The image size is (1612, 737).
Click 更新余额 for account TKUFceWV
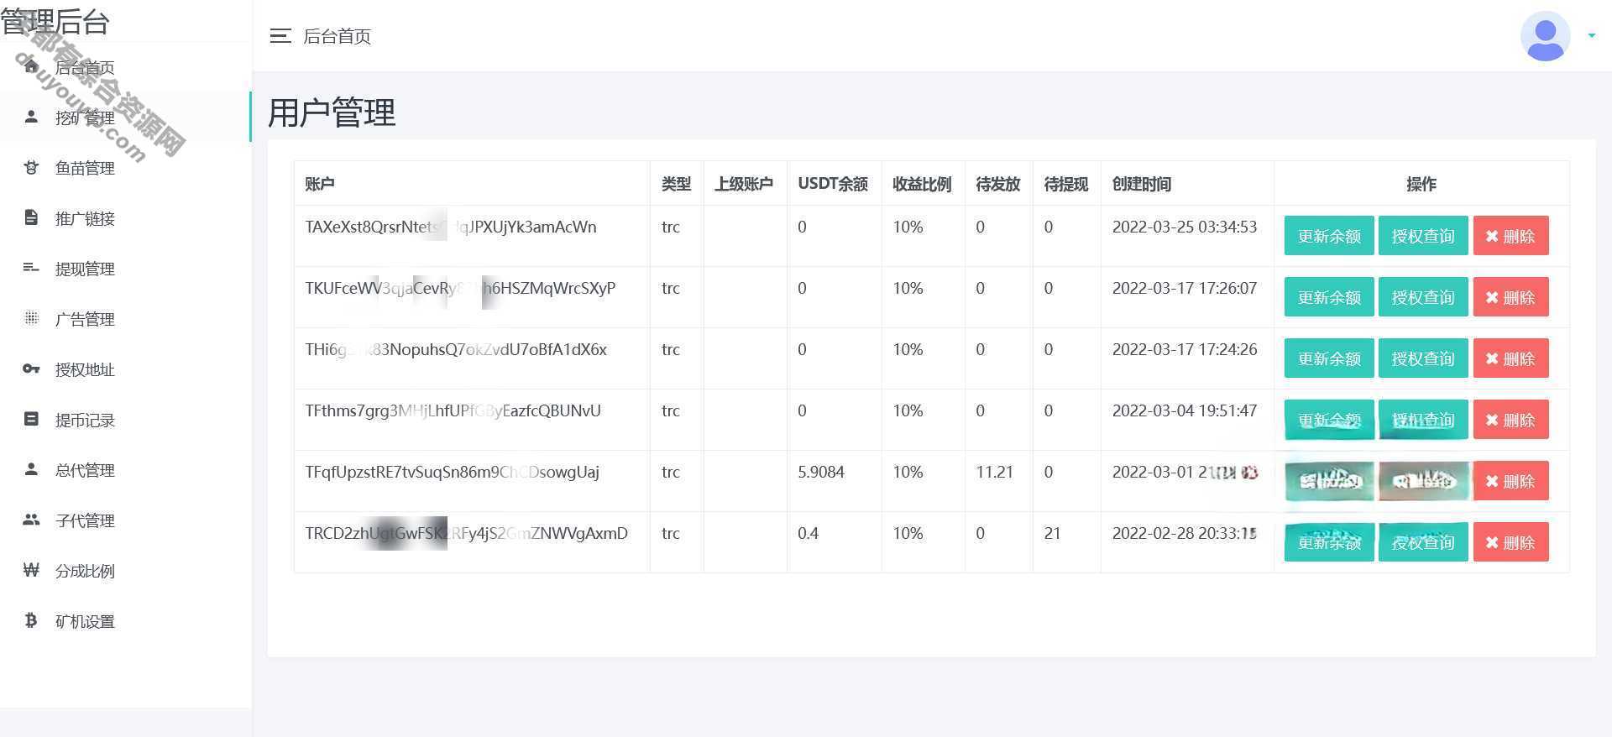coord(1329,297)
